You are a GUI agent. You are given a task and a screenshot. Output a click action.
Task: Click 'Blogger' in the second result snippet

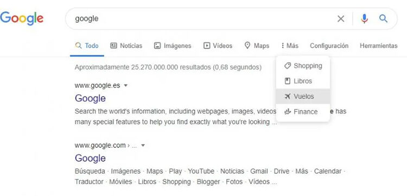click(x=208, y=182)
